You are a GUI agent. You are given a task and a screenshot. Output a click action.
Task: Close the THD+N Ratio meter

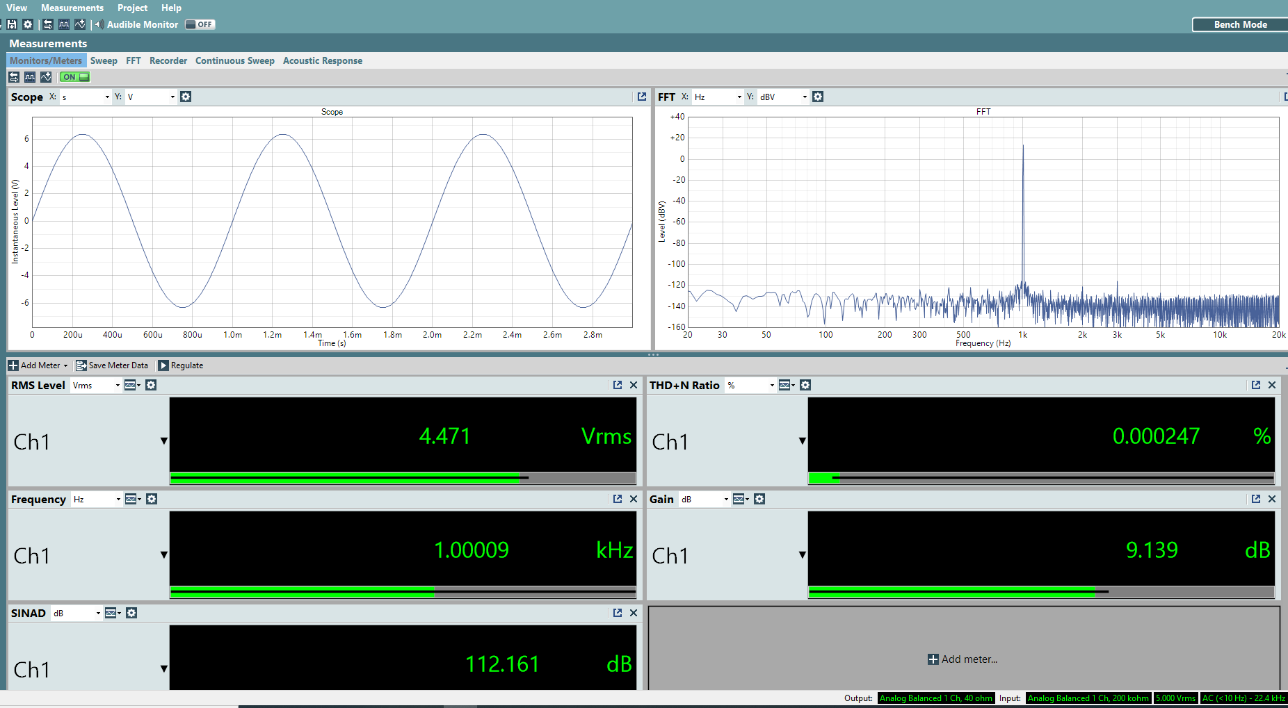[x=1272, y=385]
